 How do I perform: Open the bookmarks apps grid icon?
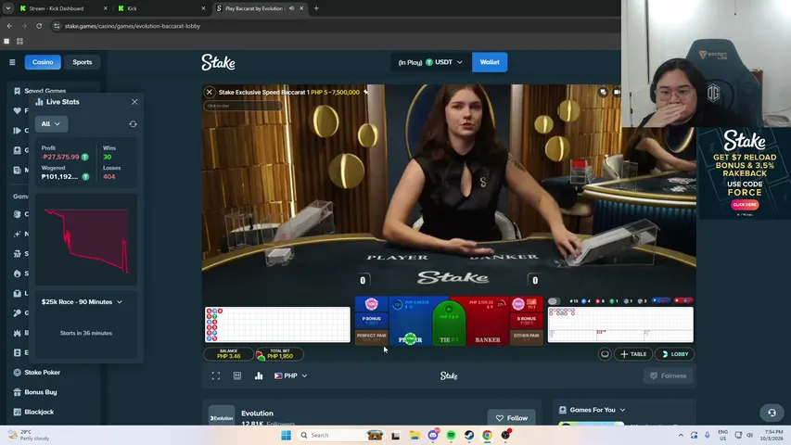[19, 42]
